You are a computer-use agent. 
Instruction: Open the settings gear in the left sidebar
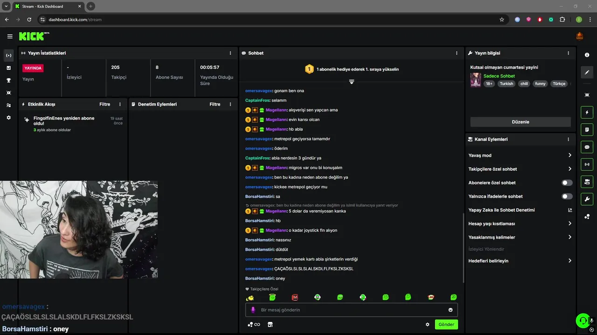(x=8, y=118)
